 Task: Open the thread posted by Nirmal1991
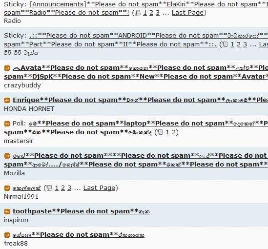[27, 188]
